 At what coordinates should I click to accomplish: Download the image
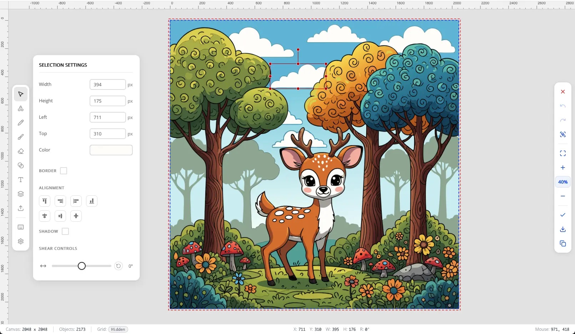pyautogui.click(x=563, y=229)
